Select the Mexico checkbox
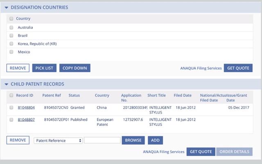262x164 pixels. tap(11, 52)
